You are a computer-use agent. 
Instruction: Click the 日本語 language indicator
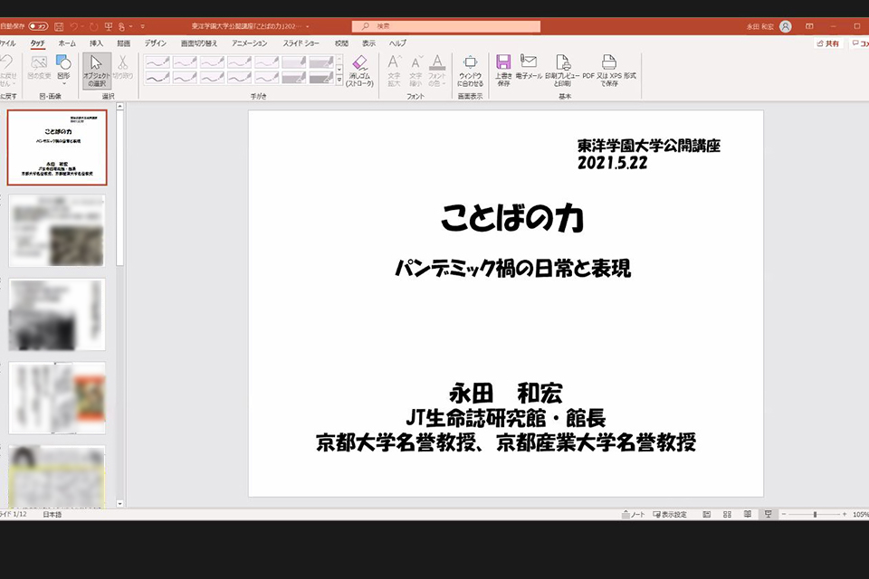53,514
